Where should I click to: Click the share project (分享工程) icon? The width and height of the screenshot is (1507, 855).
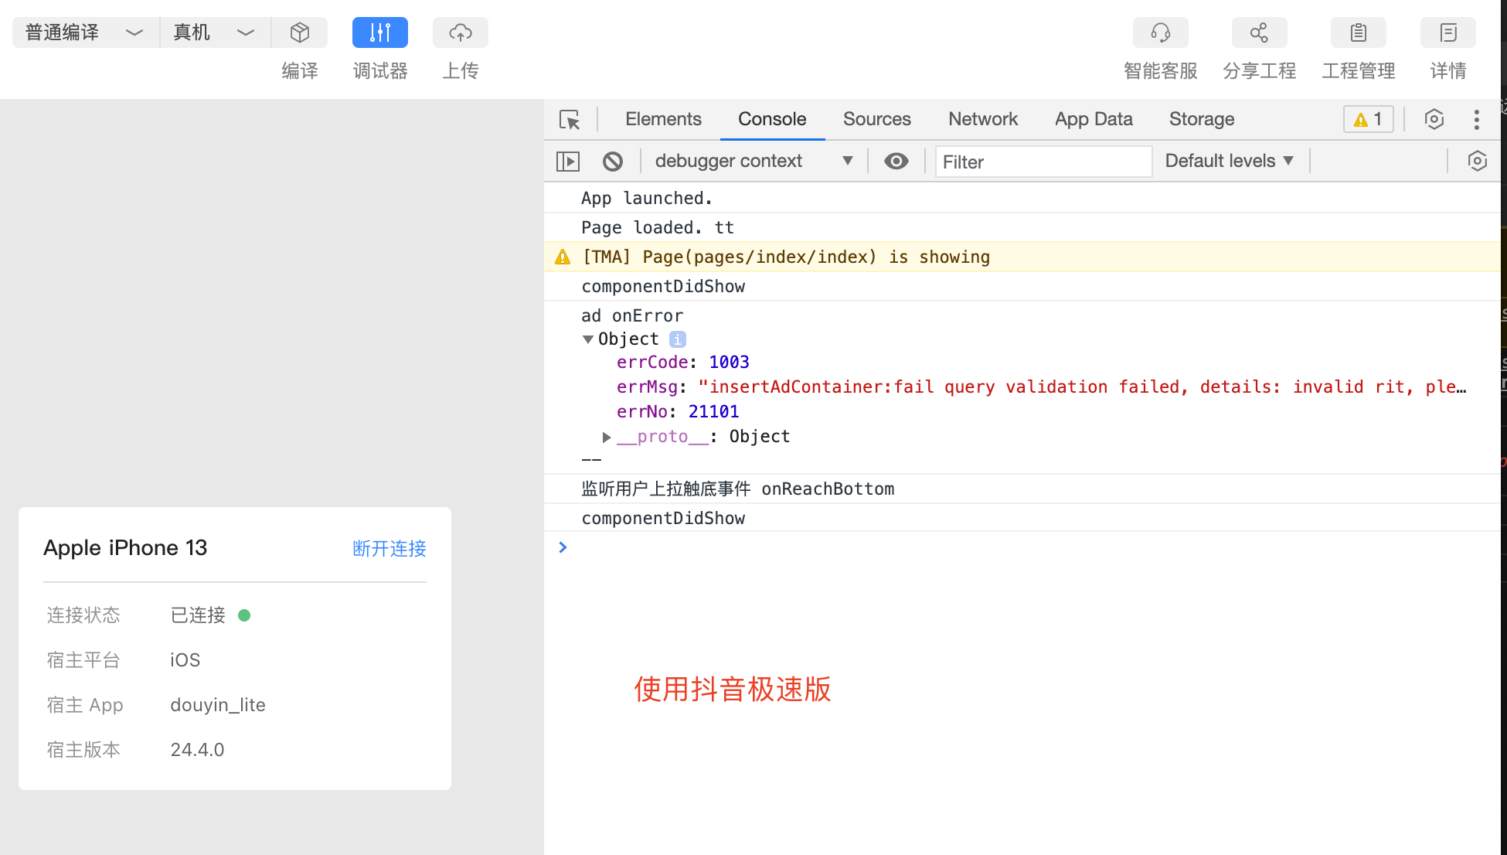[1259, 32]
